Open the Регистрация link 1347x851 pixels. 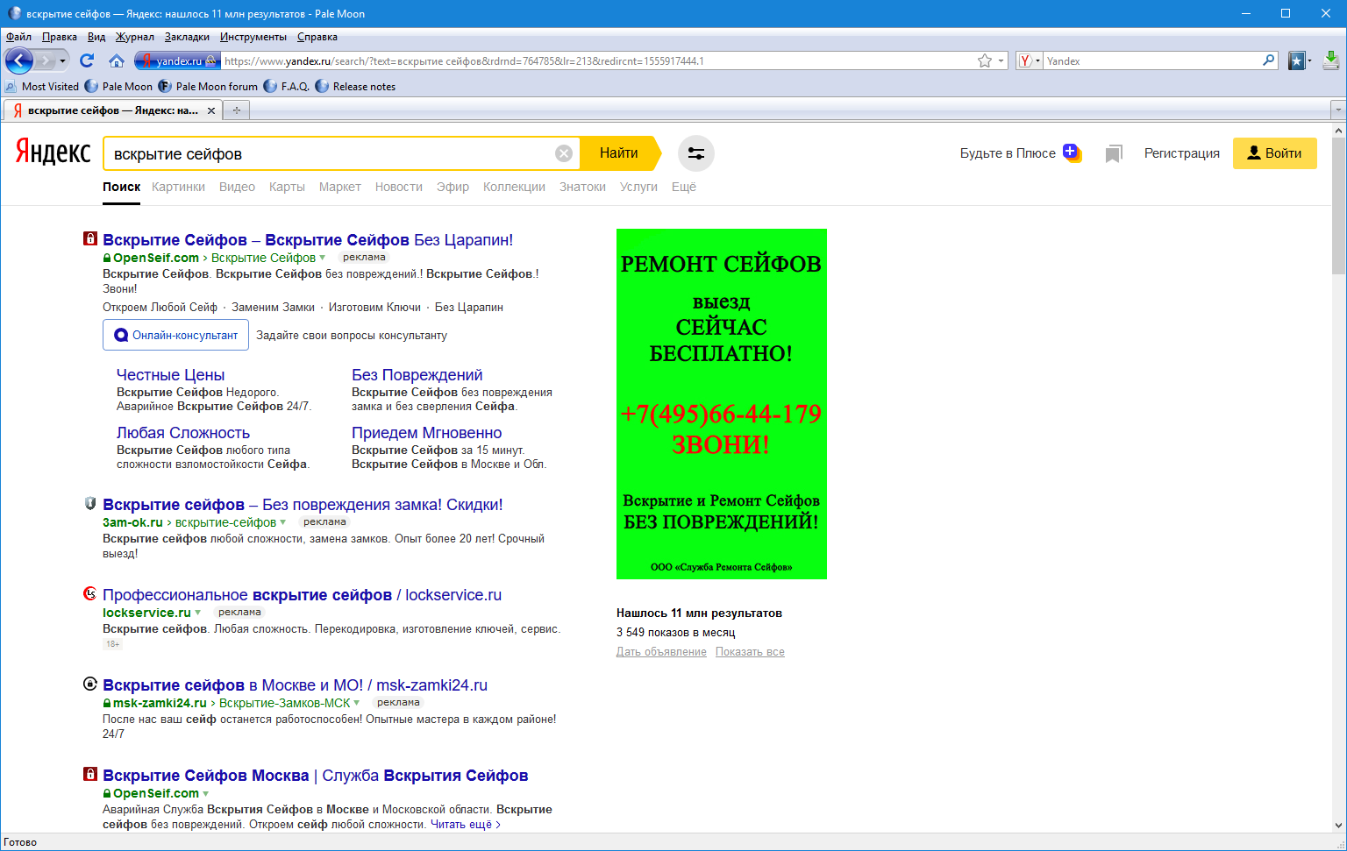click(x=1181, y=153)
